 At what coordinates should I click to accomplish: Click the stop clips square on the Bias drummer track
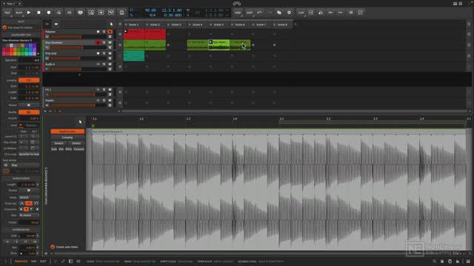(x=120, y=45)
